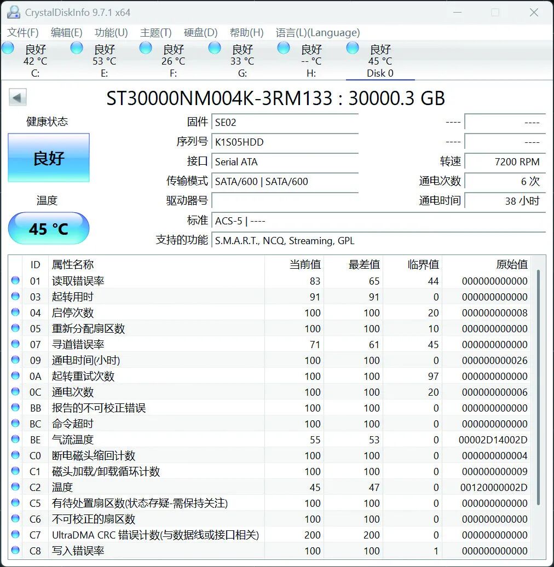This screenshot has width=554, height=567.
Task: Click the status dot for 07 寻道错误率
Action: tap(15, 344)
